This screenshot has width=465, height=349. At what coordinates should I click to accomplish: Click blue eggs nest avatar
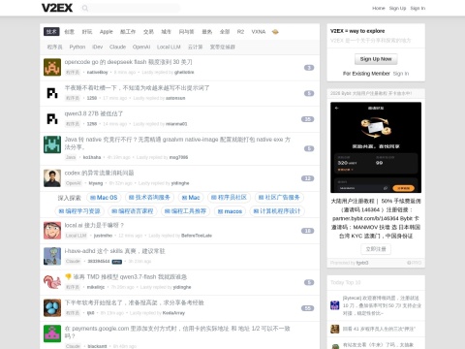pos(52,308)
